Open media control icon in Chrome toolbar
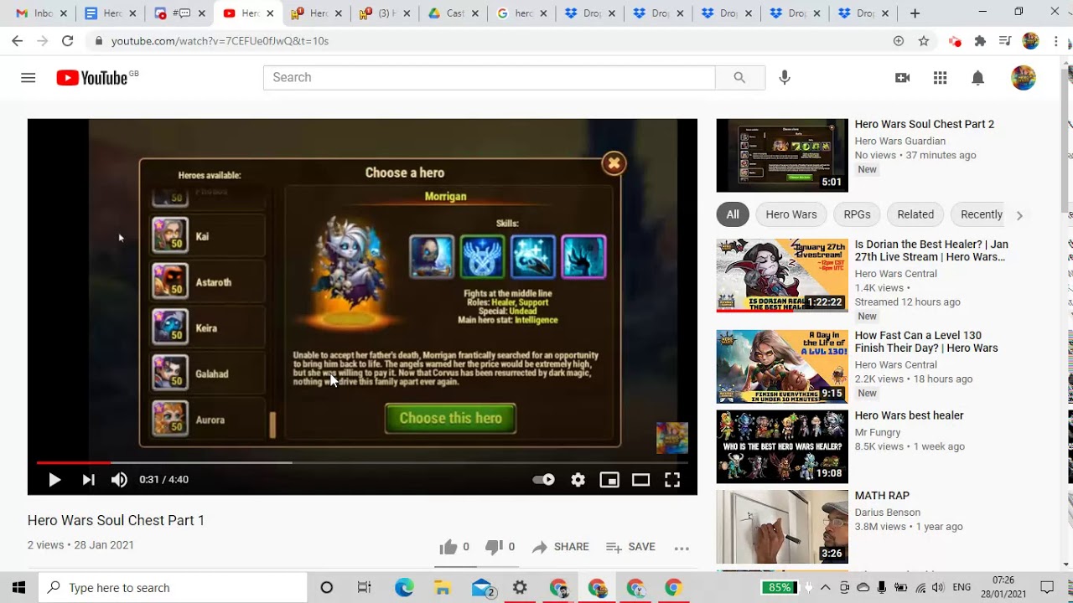 [1005, 41]
